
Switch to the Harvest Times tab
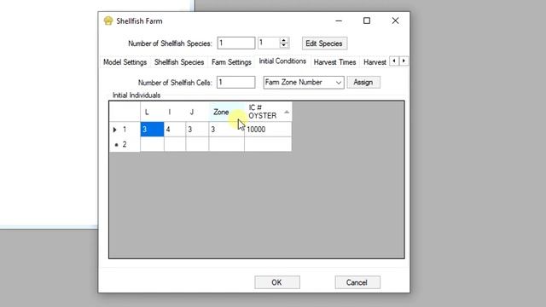(x=334, y=62)
